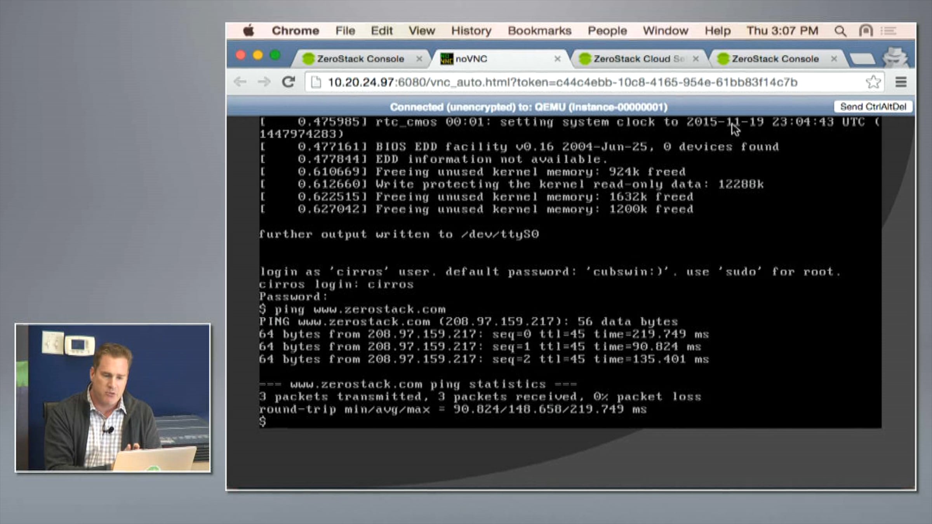Open the Edit menu

pyautogui.click(x=382, y=31)
